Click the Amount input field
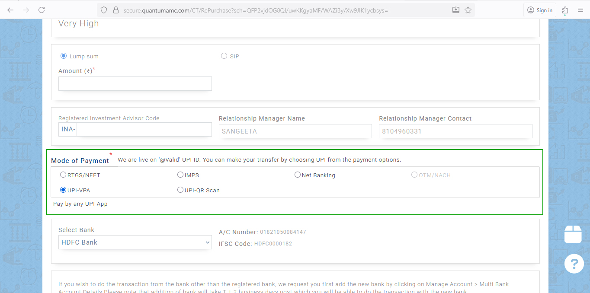590x293 pixels. tap(135, 84)
